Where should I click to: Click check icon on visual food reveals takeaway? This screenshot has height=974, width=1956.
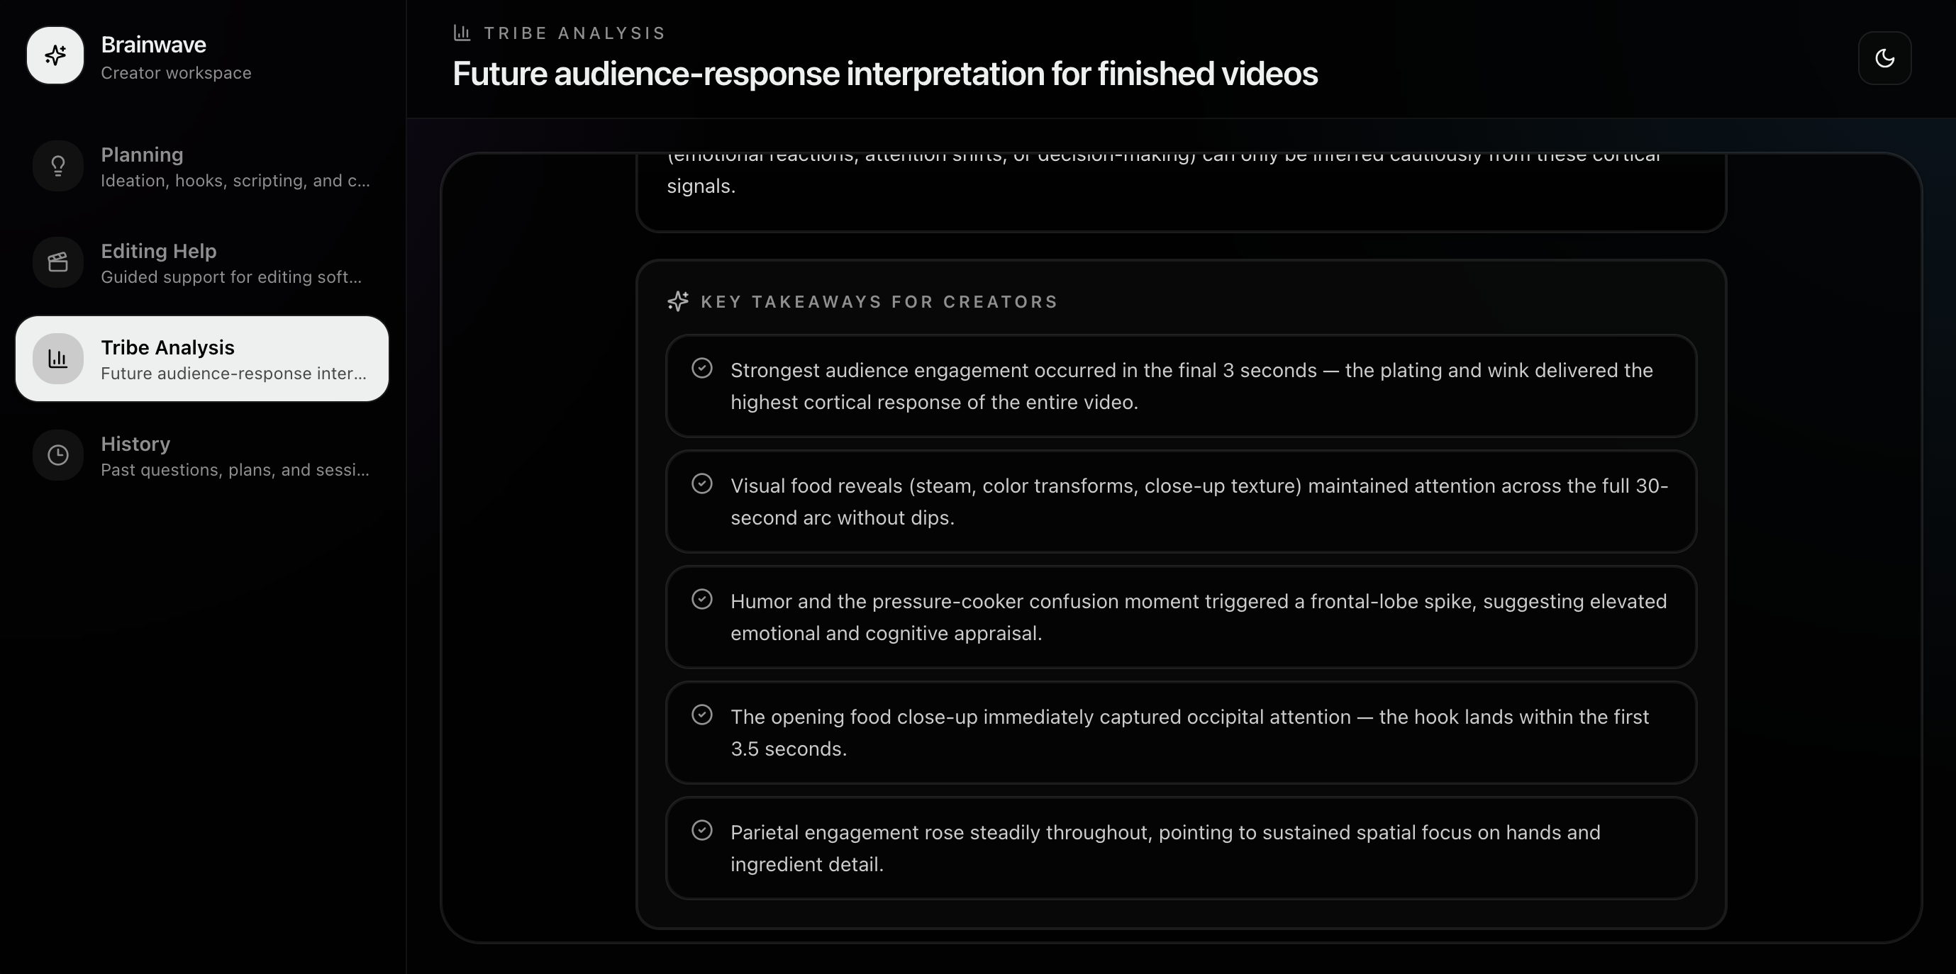(701, 483)
